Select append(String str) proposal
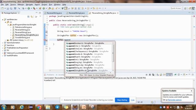Viewport: 196px width, 110px height. (89, 68)
